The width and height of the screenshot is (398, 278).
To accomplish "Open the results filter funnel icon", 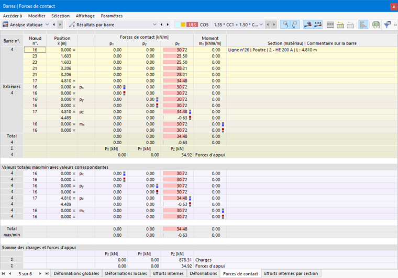I will click(388, 25).
